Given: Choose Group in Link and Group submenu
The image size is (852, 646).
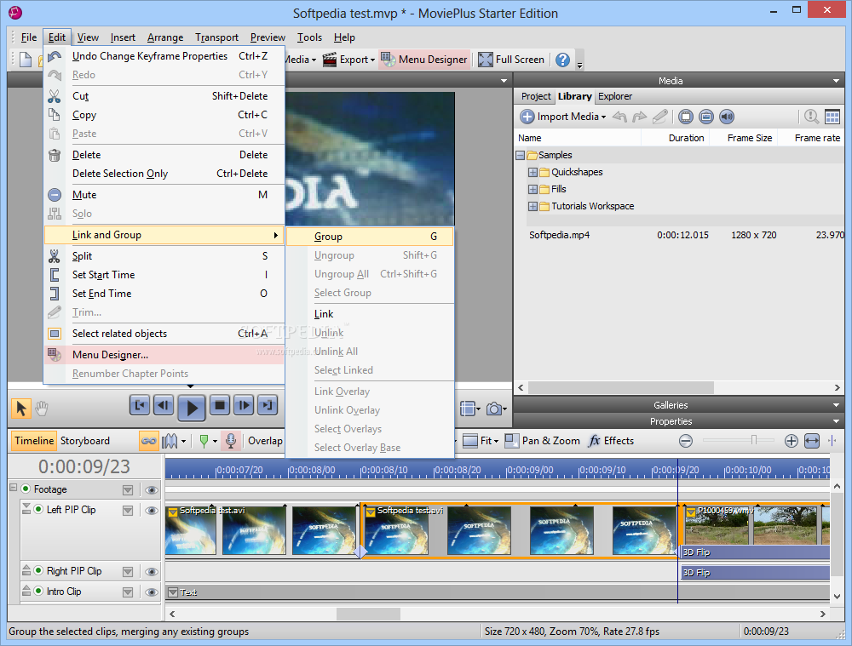Looking at the screenshot, I should pos(370,237).
